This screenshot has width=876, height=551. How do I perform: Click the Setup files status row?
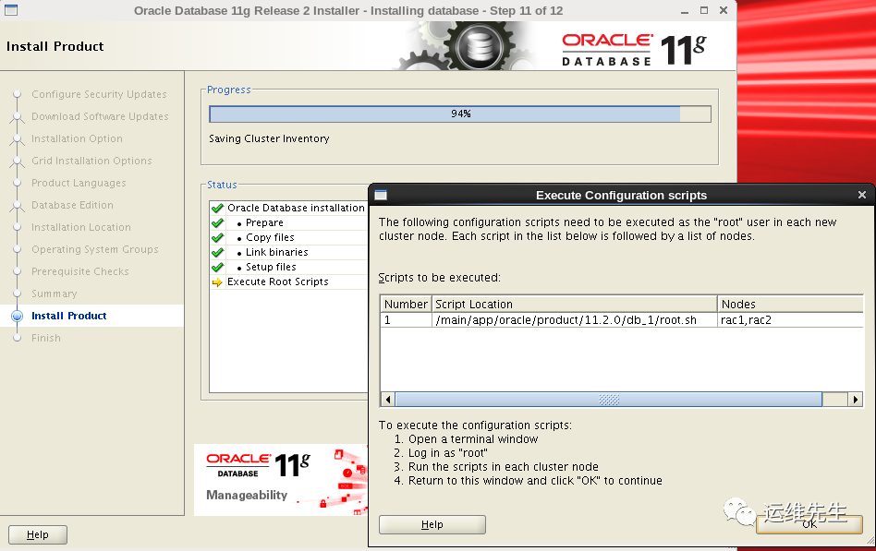(289, 267)
